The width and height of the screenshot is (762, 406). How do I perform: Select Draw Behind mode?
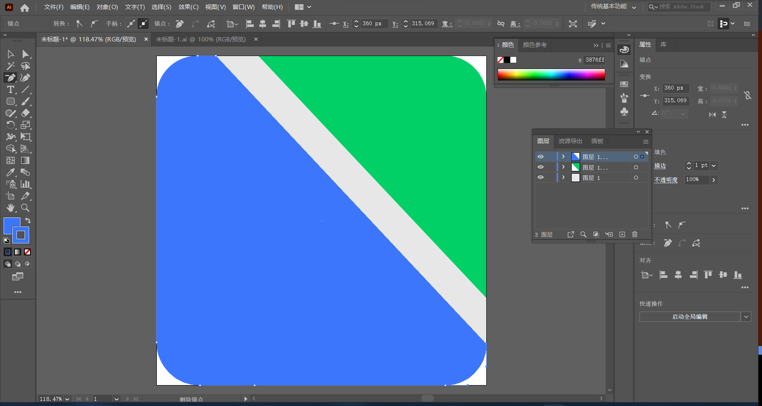(x=18, y=264)
